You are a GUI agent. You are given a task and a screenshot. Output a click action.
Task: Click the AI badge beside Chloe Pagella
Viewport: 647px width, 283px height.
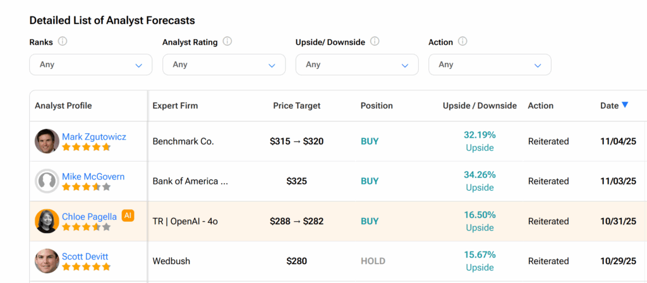(x=128, y=216)
